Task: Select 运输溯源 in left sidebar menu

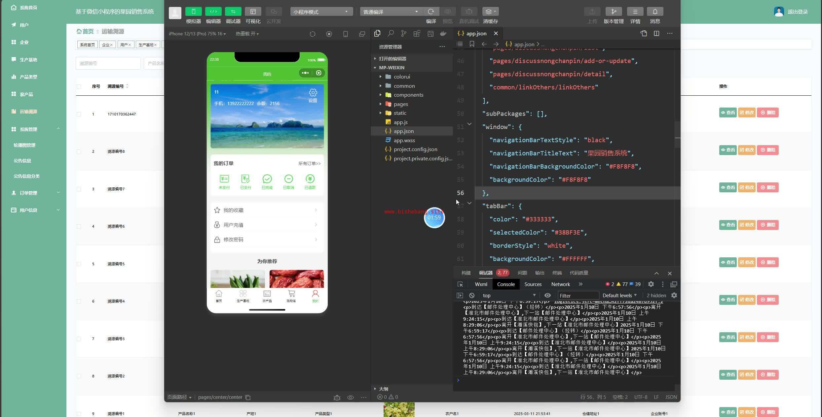Action: (x=28, y=112)
